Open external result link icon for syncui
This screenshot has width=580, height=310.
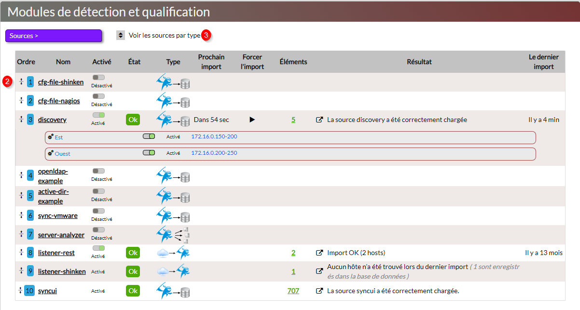point(319,291)
